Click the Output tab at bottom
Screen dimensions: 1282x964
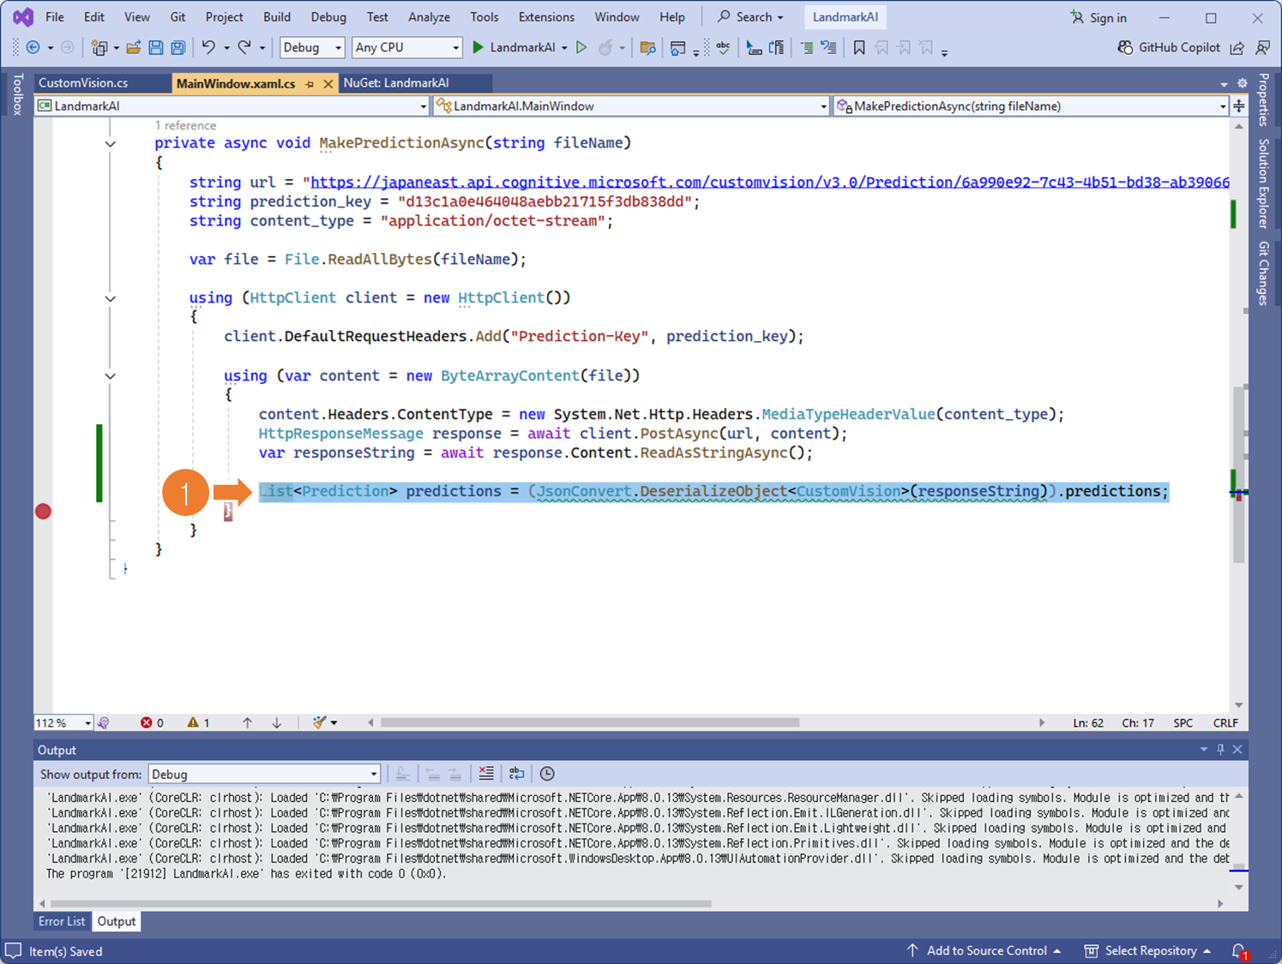pos(117,922)
